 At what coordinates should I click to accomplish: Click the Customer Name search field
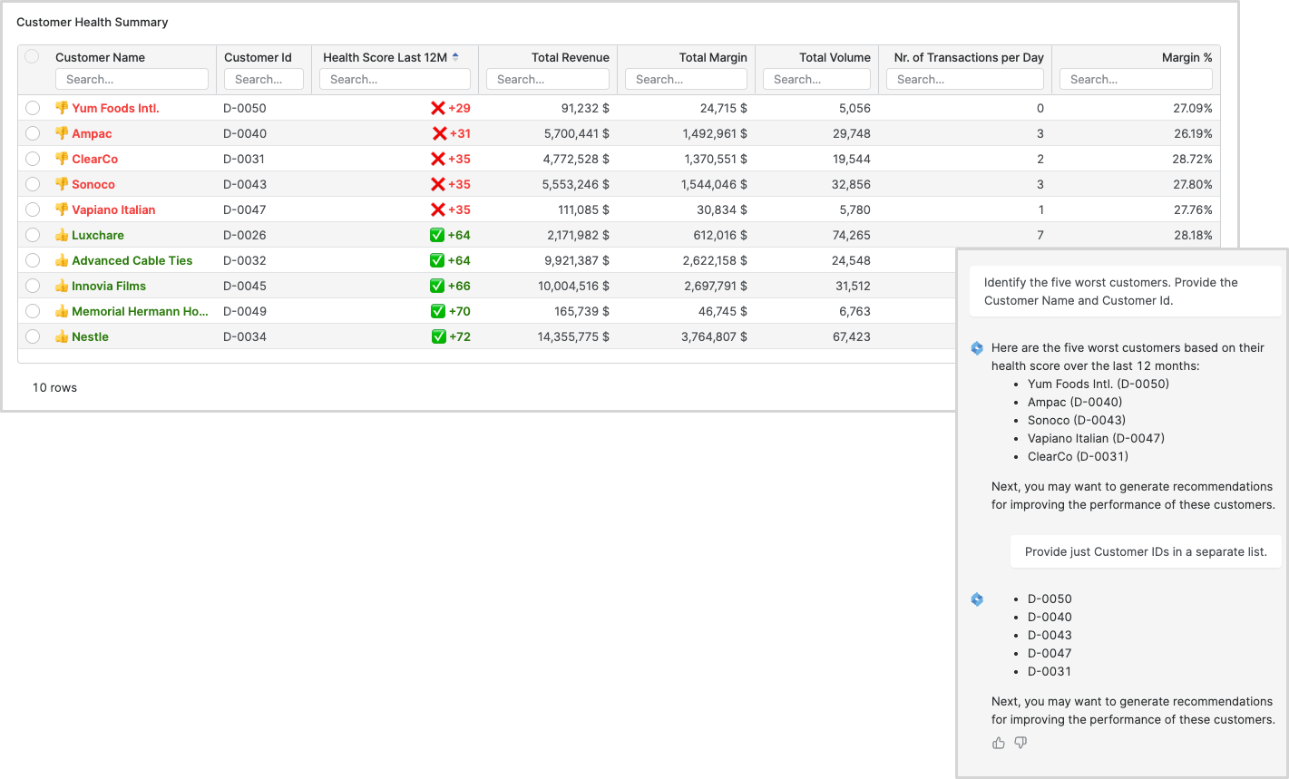click(132, 79)
